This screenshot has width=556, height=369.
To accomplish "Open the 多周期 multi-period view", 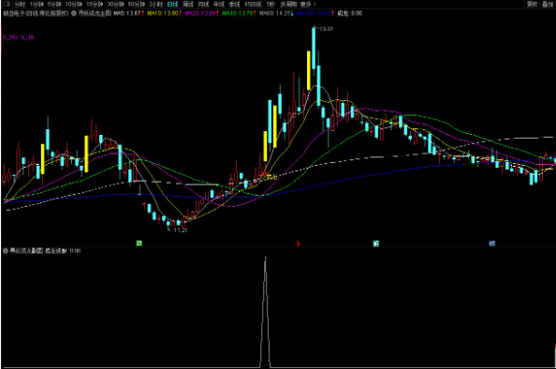I will pos(288,5).
